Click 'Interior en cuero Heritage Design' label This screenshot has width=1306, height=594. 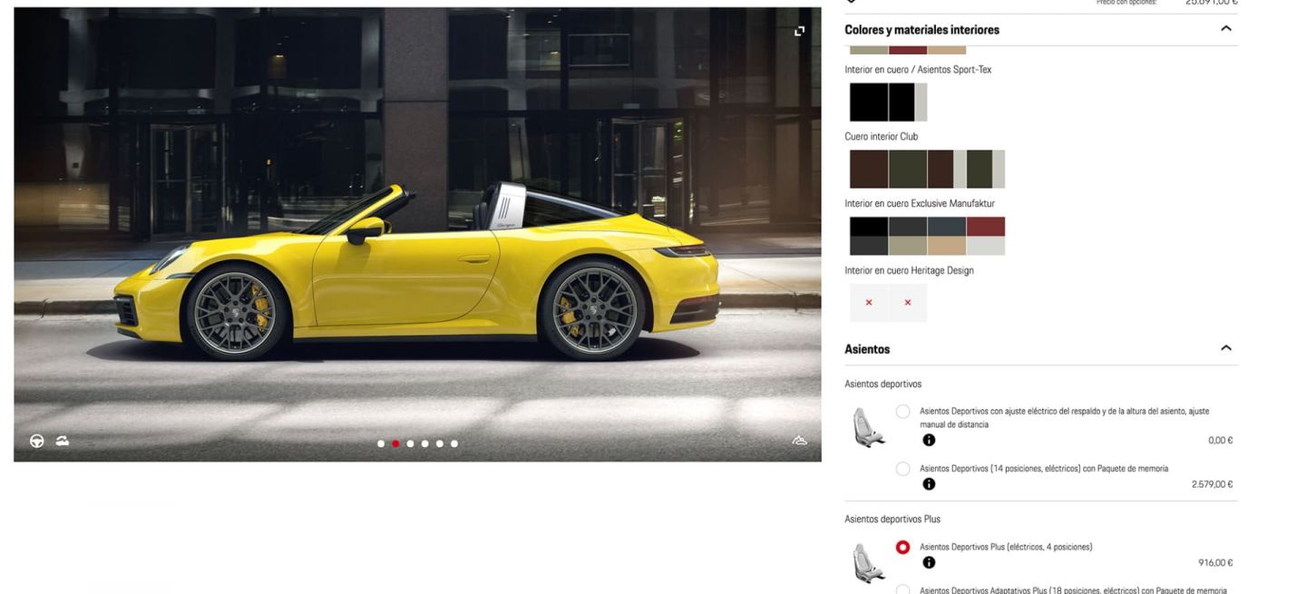(909, 270)
